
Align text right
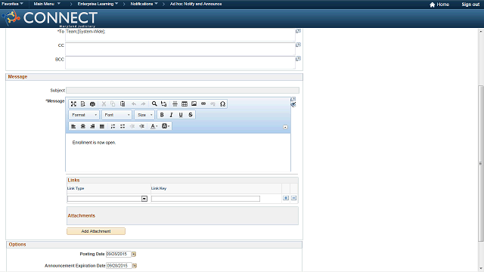(x=92, y=126)
